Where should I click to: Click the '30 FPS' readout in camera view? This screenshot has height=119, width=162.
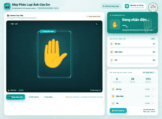tap(21, 90)
